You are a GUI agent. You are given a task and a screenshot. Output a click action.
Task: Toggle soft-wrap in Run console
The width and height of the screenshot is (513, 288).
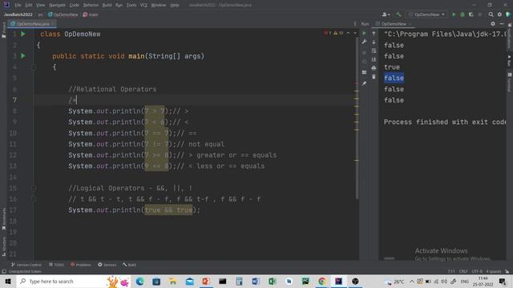click(374, 50)
